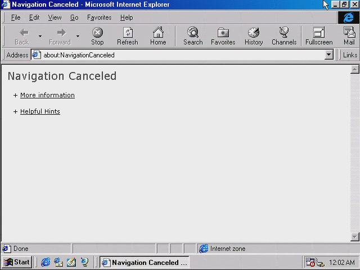Open the File menu
Screen dimensions: 360x270
16,17
